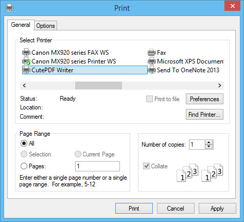Switch to the General tab

[21, 25]
